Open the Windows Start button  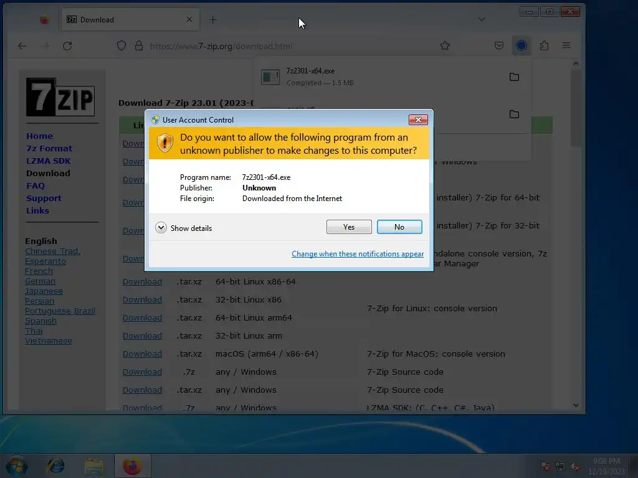point(16,466)
